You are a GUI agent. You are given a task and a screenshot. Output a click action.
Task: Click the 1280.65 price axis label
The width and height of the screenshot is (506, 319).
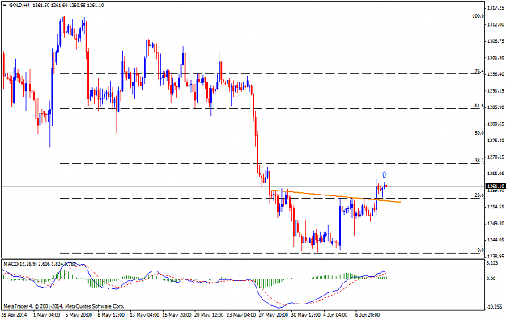pyautogui.click(x=496, y=124)
